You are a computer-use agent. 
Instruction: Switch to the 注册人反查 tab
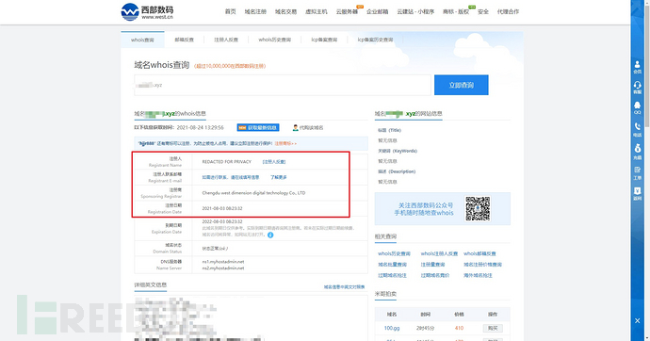click(226, 40)
